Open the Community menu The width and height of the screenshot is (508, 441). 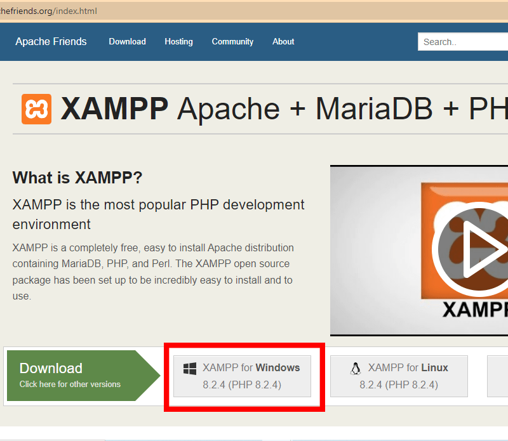232,41
